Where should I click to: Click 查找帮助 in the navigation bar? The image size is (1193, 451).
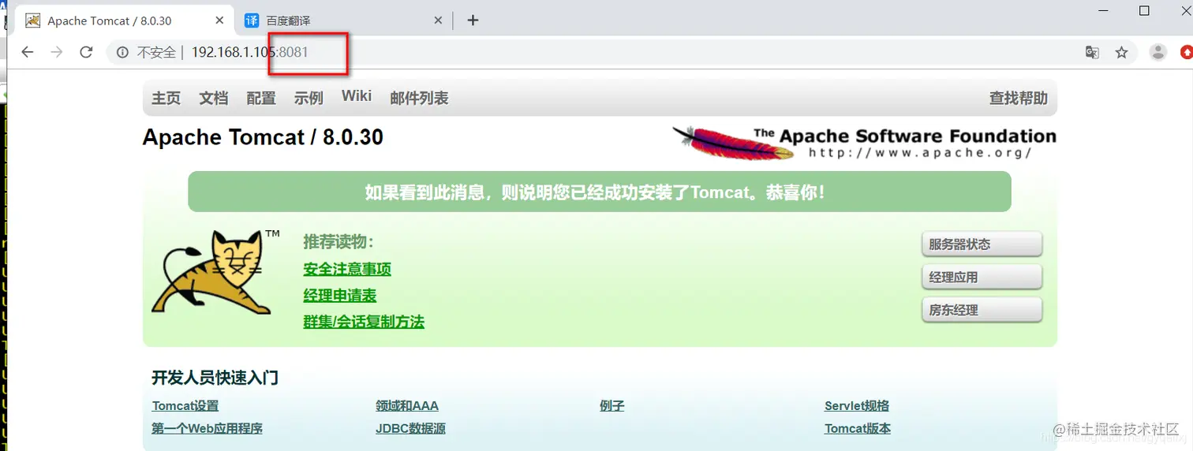click(1019, 98)
